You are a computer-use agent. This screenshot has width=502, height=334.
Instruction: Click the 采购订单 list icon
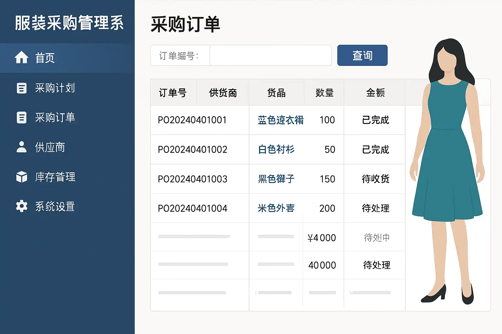pos(22,117)
